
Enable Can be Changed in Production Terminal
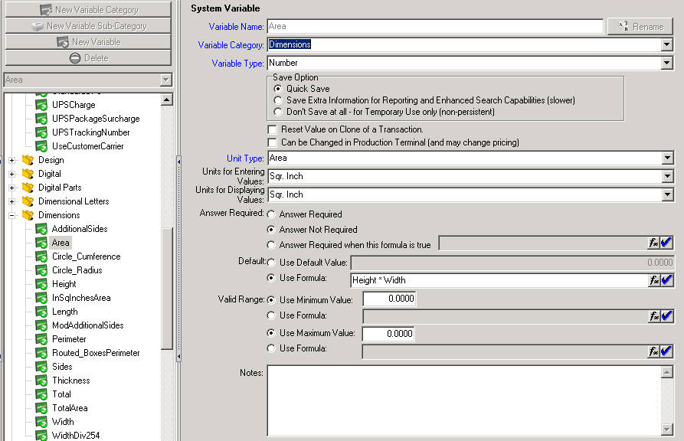pyautogui.click(x=272, y=142)
